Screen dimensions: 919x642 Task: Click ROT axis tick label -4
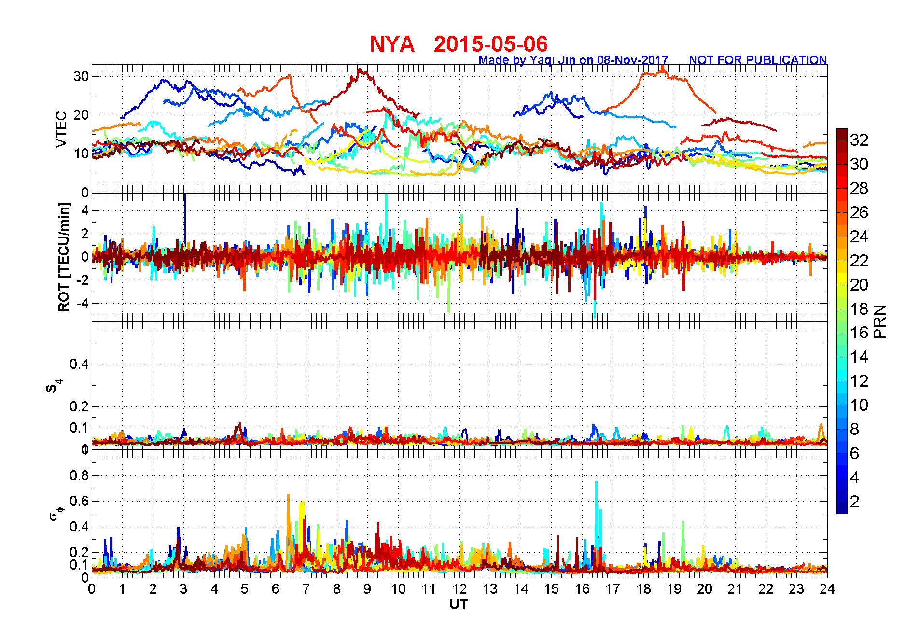pyautogui.click(x=83, y=303)
